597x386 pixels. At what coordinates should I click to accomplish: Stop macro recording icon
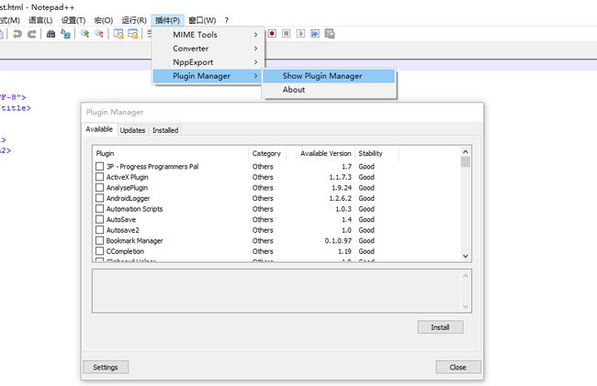(x=287, y=34)
